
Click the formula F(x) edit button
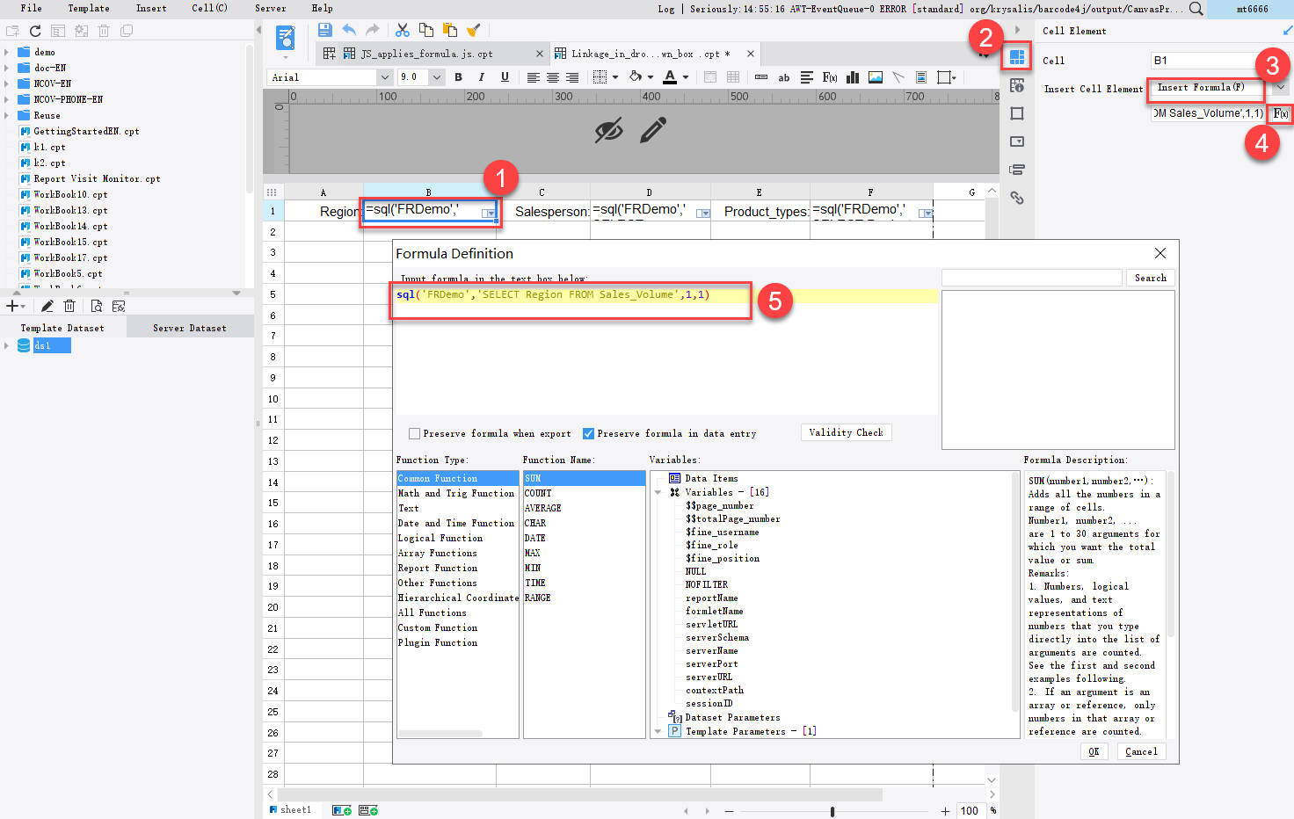[1280, 113]
